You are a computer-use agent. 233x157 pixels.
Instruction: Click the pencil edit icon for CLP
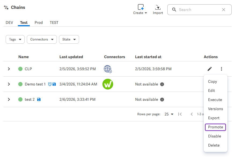tap(209, 69)
